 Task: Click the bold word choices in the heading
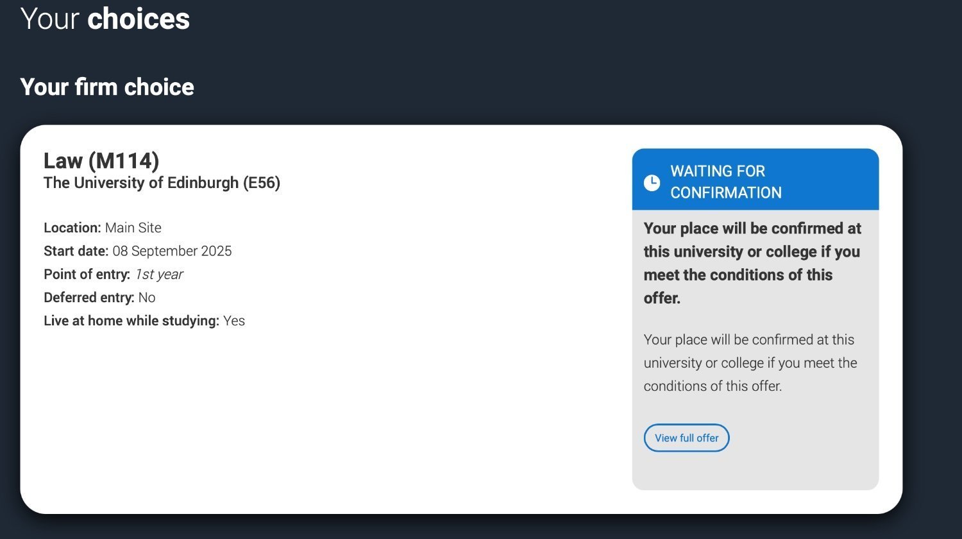click(139, 19)
